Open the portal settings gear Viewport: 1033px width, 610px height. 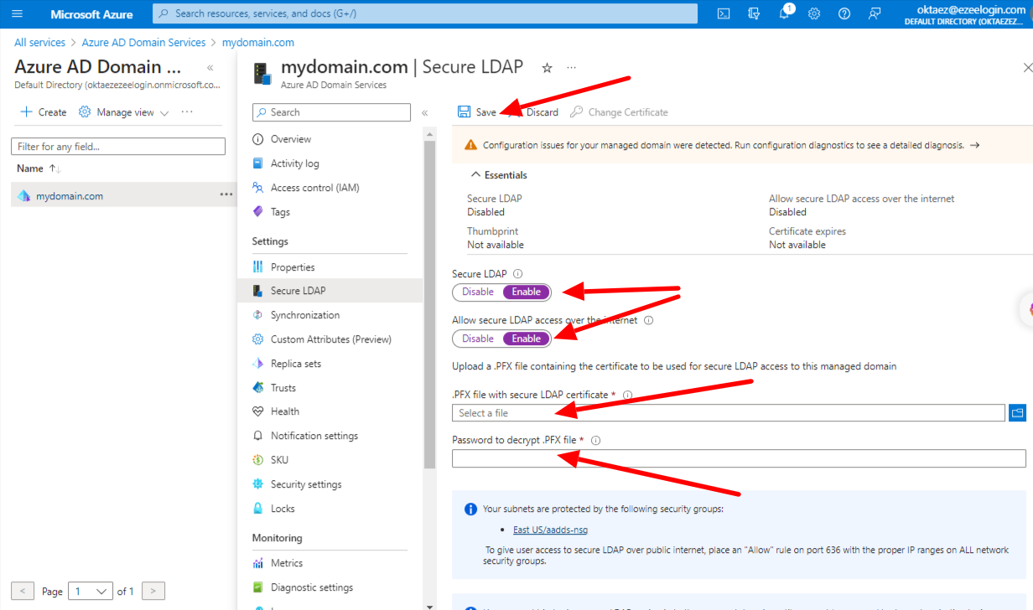(x=814, y=13)
